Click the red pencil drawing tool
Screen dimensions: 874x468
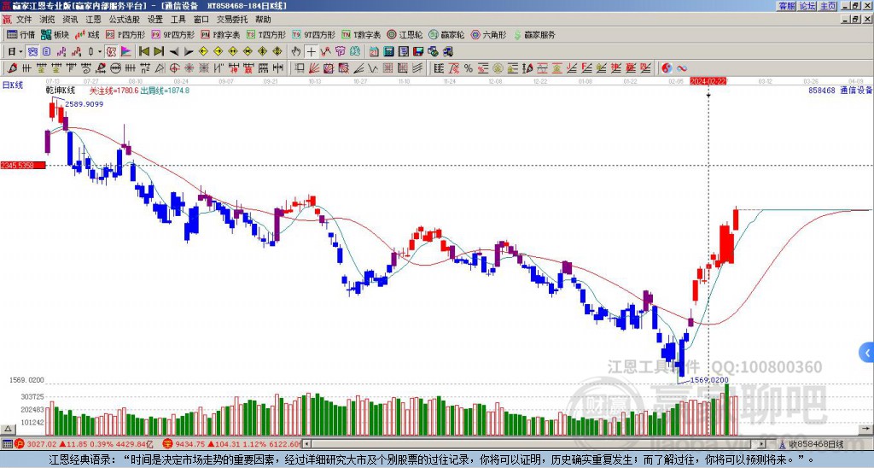[12, 68]
